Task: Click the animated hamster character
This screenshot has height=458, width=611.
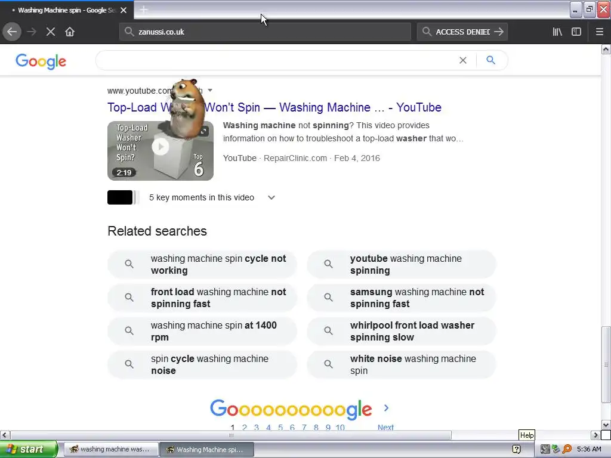Action: (x=187, y=109)
